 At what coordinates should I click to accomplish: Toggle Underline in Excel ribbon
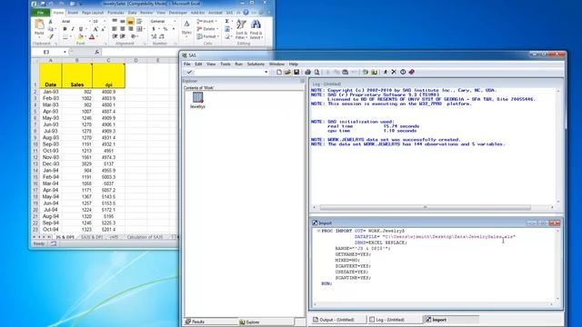click(x=81, y=29)
